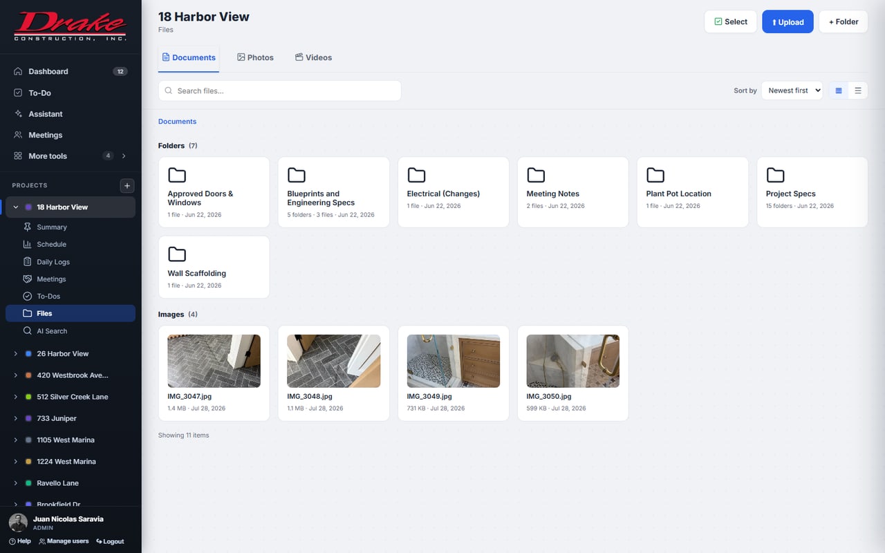
Task: Select the purple 733 Juniper color dot
Action: click(28, 418)
